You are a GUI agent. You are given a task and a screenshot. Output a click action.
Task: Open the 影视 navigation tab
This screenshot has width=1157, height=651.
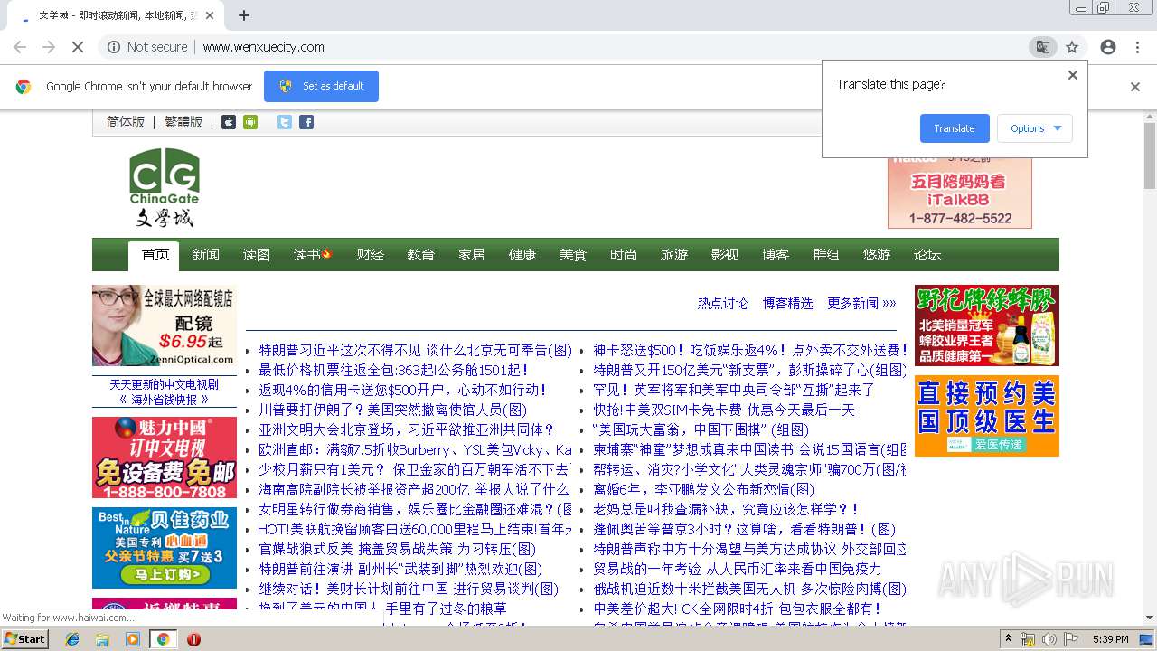click(x=724, y=255)
